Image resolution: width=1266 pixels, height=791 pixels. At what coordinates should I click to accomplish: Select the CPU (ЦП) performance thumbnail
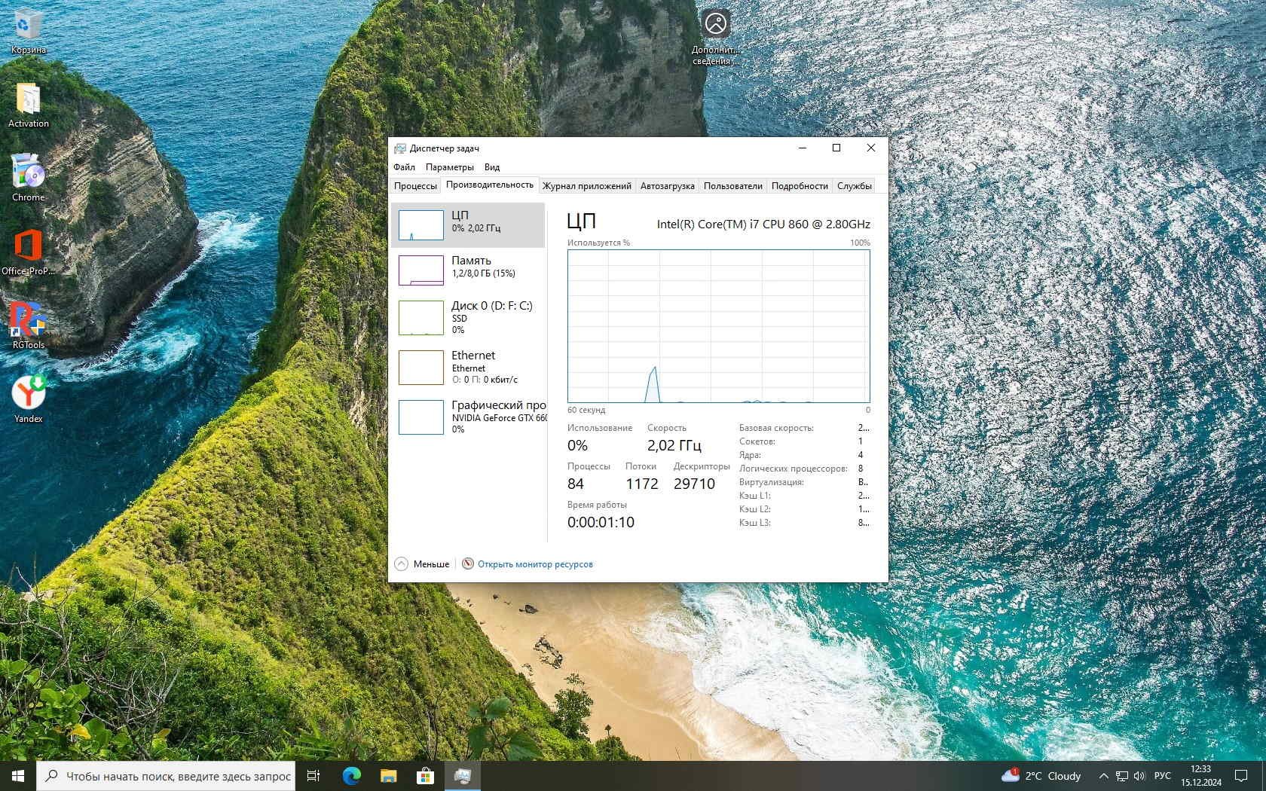467,224
